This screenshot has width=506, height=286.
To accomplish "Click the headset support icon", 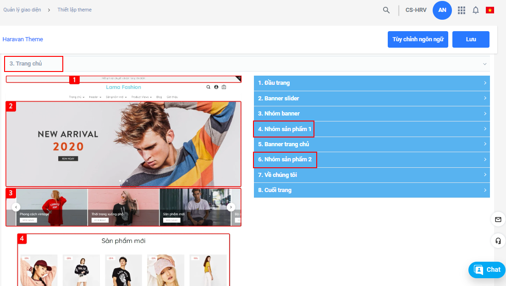I will coord(498,240).
